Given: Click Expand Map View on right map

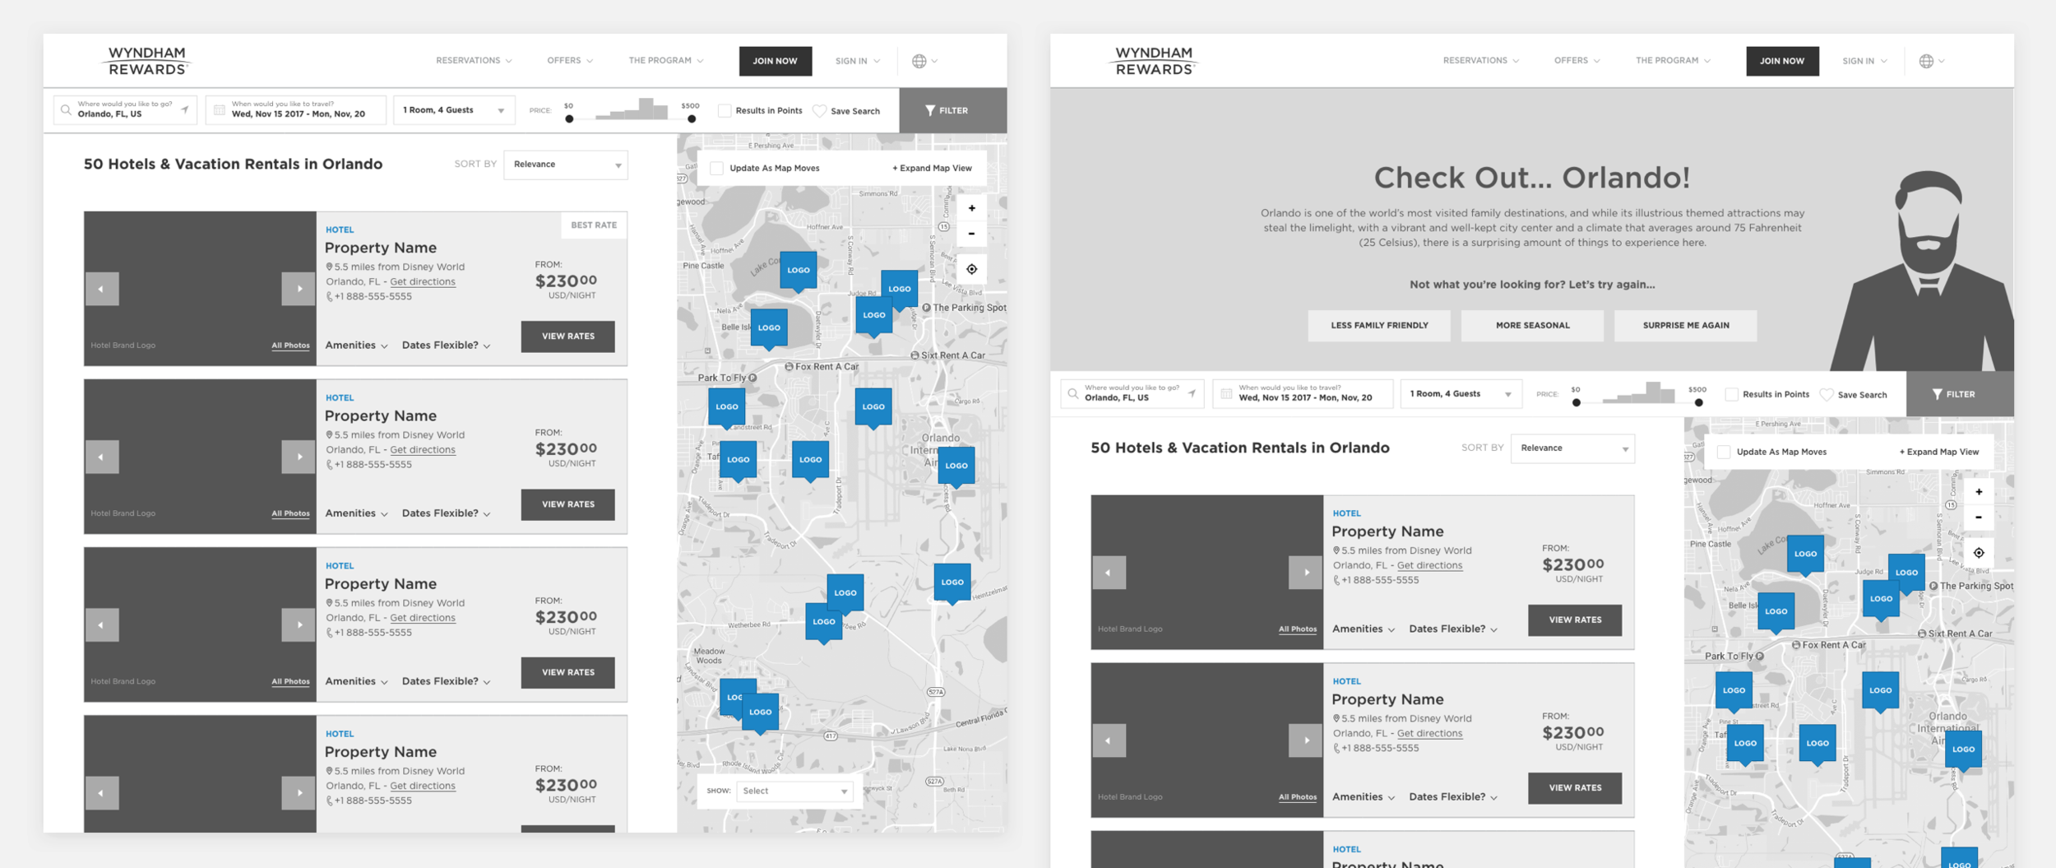Looking at the screenshot, I should [x=1939, y=452].
